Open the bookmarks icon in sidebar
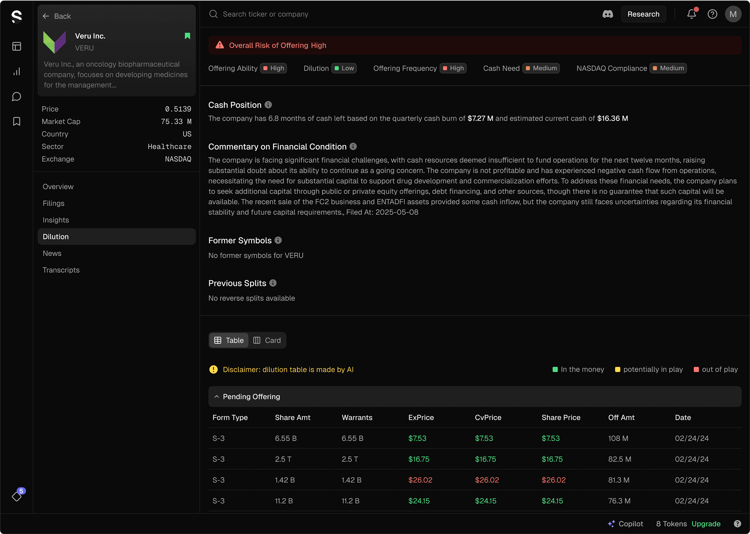750x534 pixels. click(x=16, y=121)
